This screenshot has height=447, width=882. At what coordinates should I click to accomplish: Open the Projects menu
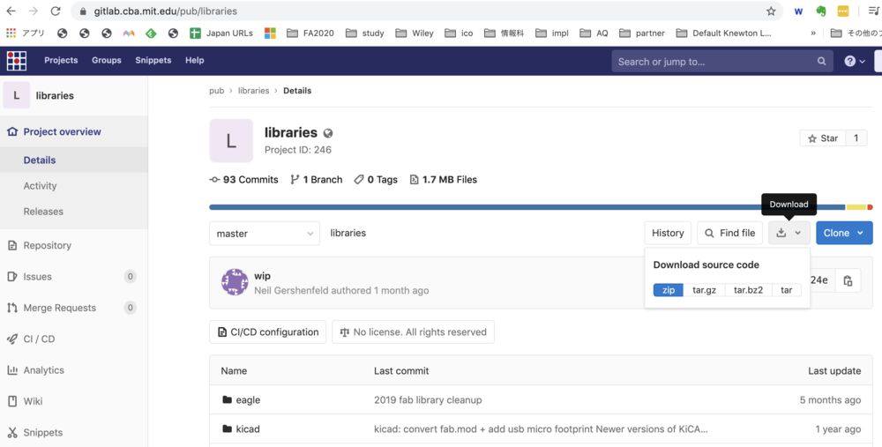click(x=61, y=60)
